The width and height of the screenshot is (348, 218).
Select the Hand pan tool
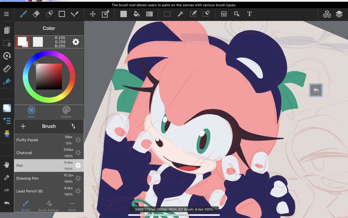click(x=6, y=165)
